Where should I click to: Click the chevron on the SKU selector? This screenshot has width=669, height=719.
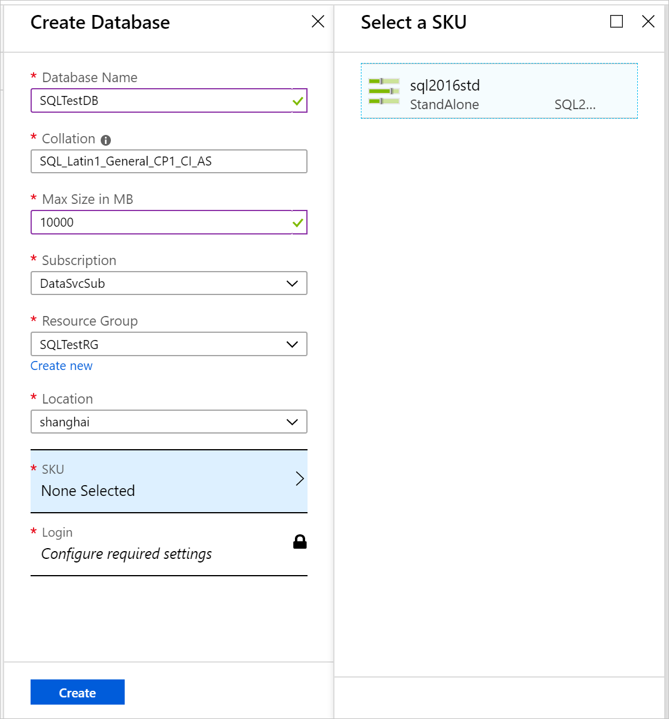(x=299, y=479)
